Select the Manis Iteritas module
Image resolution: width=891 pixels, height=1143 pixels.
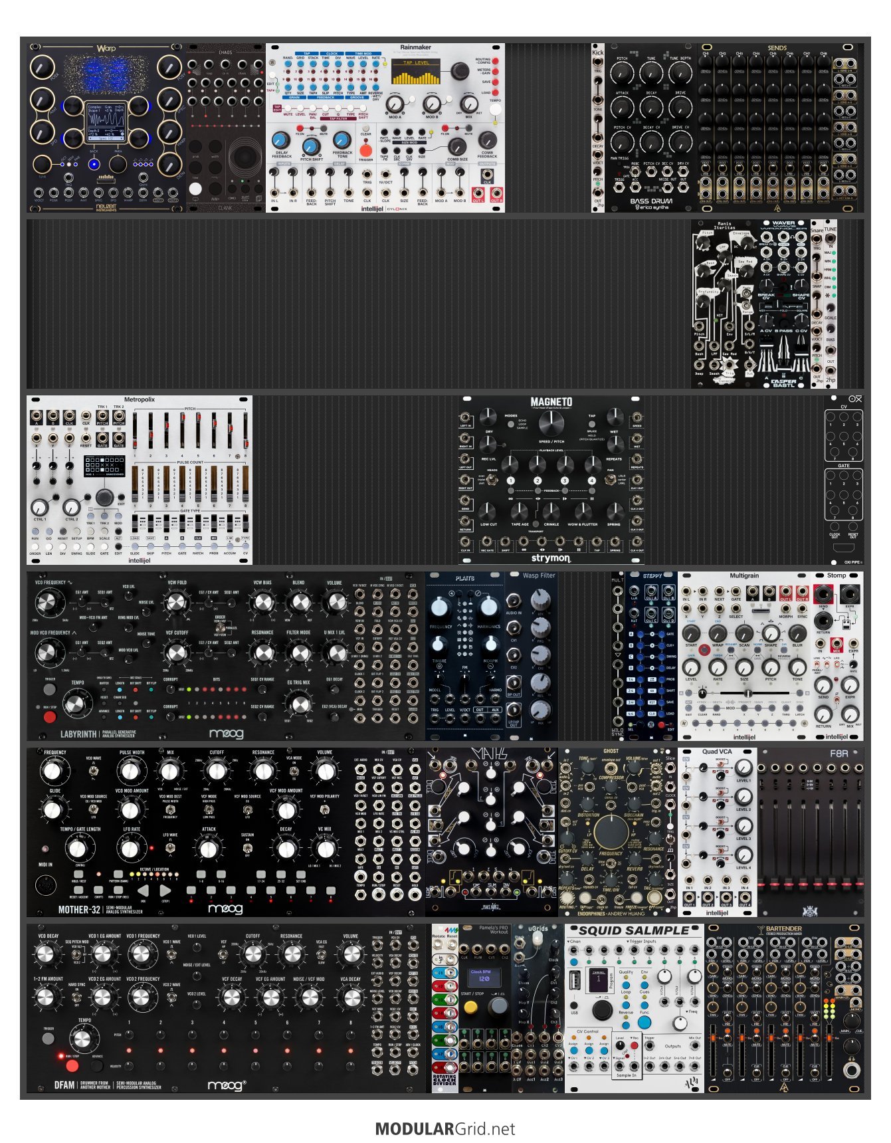coord(724,304)
